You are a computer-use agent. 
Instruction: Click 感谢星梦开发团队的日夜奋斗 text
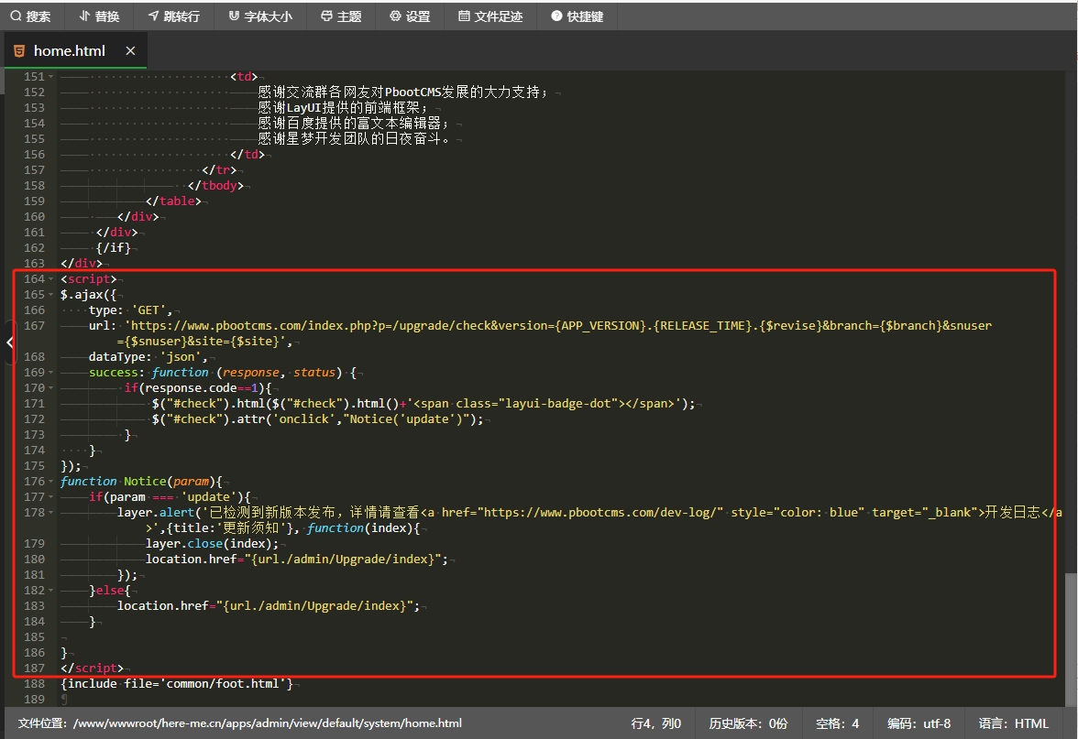354,139
